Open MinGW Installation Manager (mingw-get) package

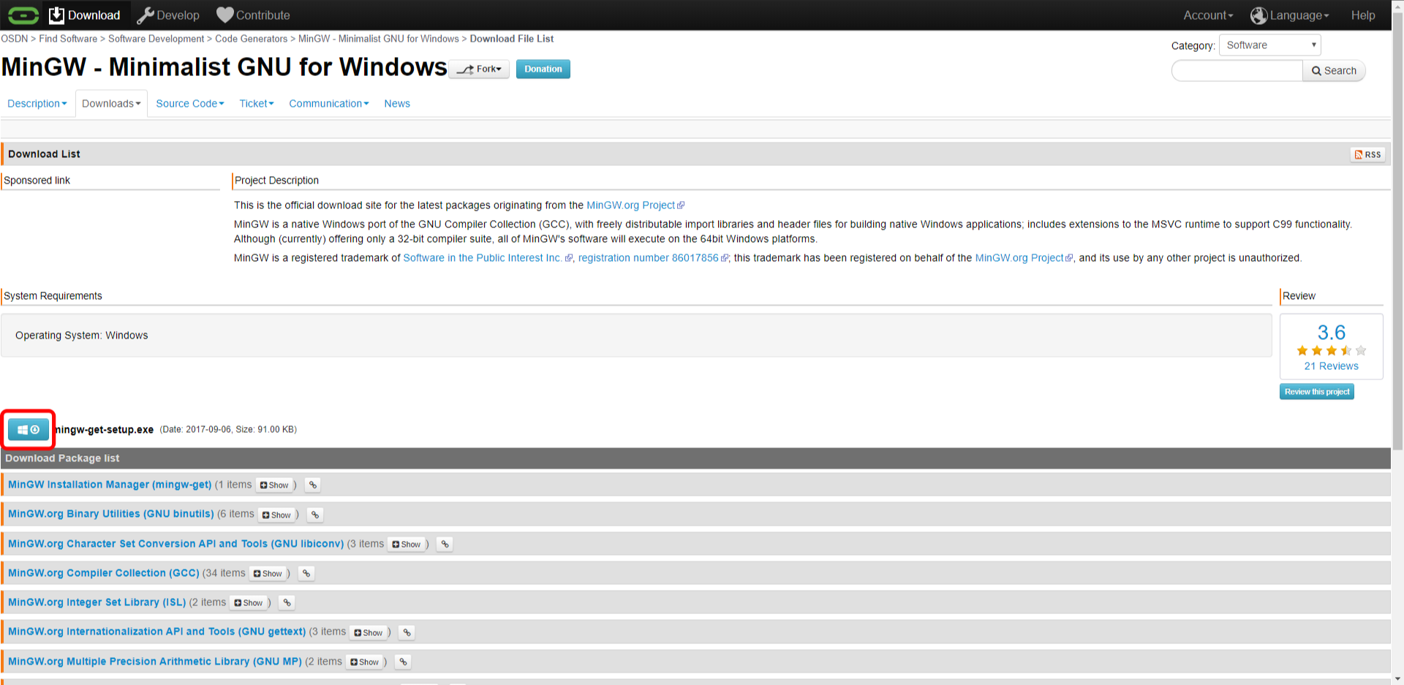pyautogui.click(x=110, y=485)
